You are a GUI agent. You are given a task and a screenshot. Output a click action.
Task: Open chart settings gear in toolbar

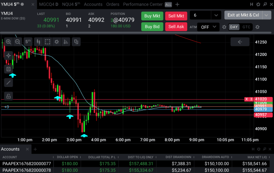pyautogui.click(x=57, y=42)
